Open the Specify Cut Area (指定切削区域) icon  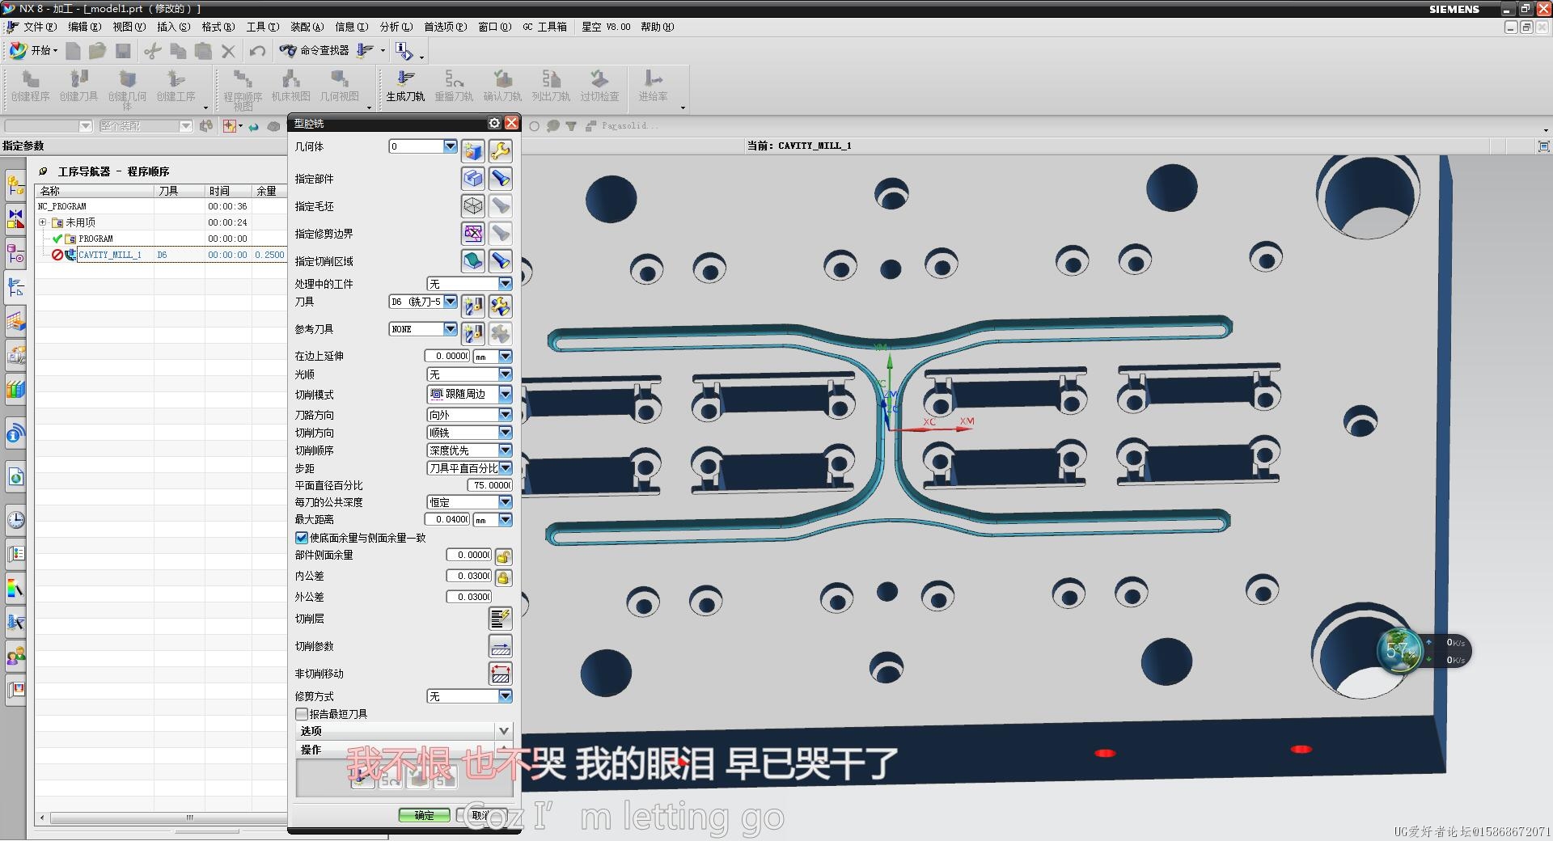(473, 261)
